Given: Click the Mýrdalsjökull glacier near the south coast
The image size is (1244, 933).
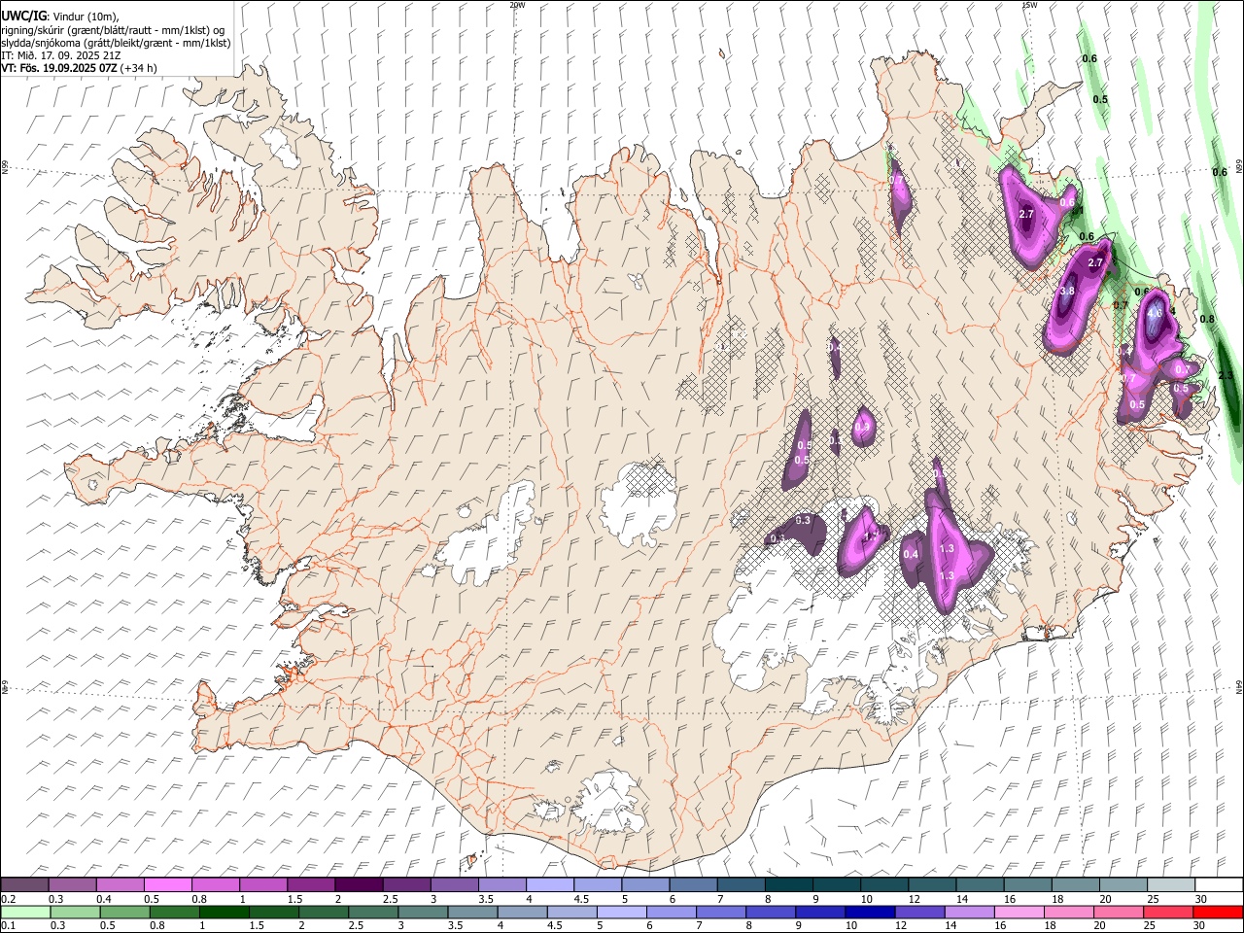Looking at the screenshot, I should coord(608,803).
